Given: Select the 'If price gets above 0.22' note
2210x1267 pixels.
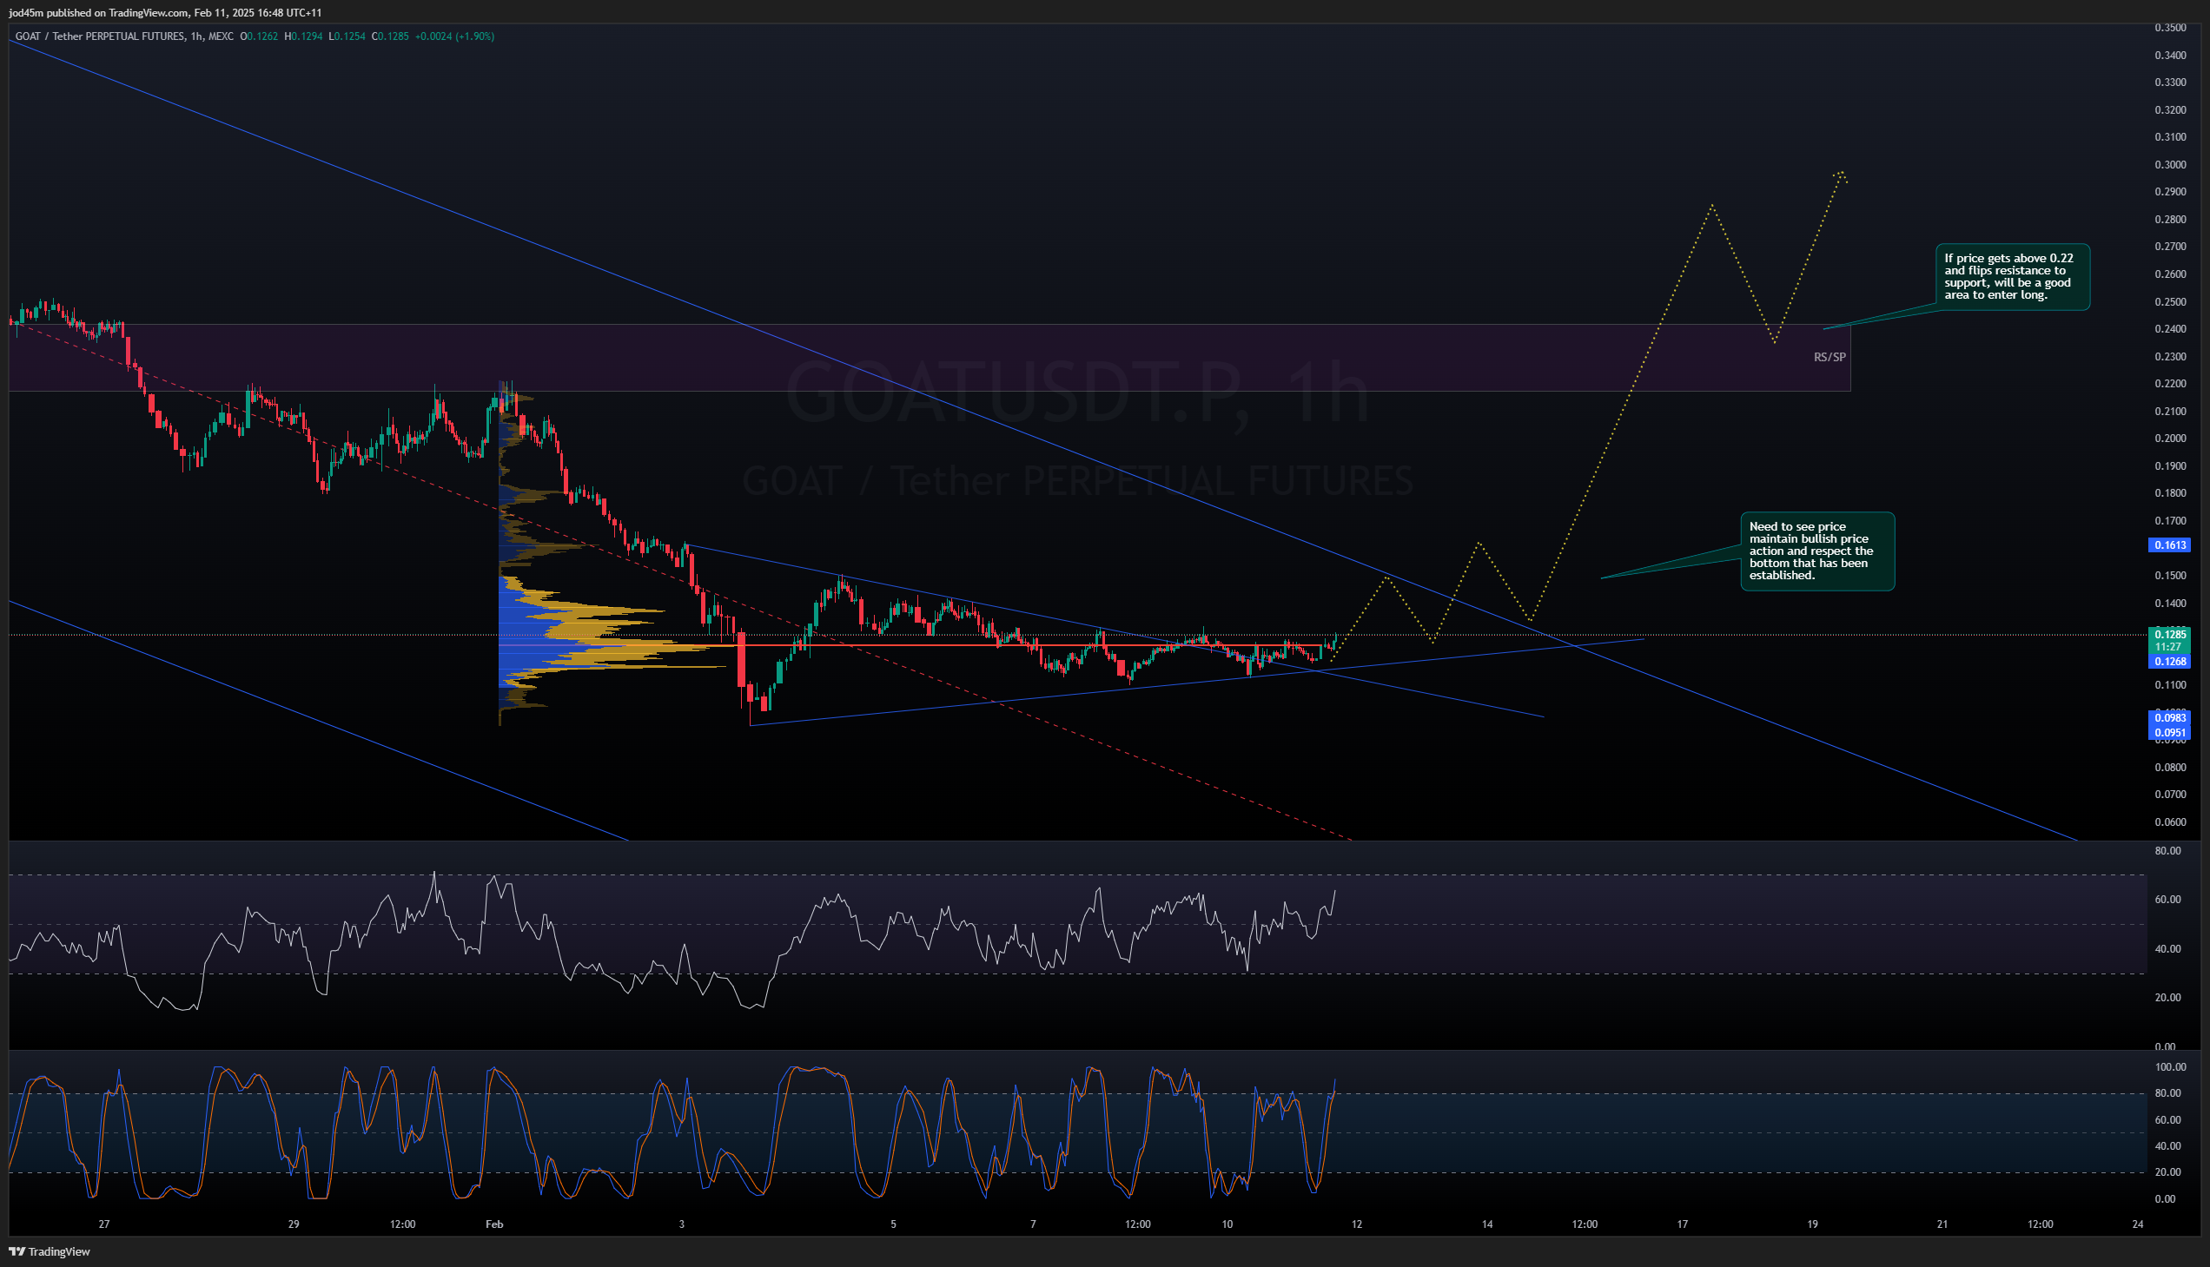Looking at the screenshot, I should pos(2012,277).
